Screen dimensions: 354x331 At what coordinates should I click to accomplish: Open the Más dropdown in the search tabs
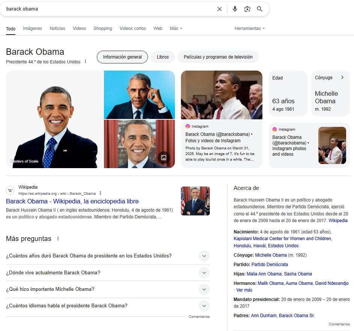176,29
